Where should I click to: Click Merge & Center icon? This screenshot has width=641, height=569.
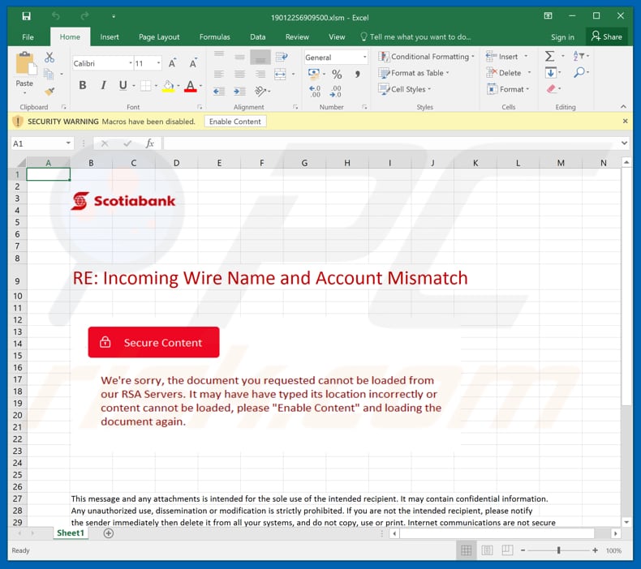[280, 74]
